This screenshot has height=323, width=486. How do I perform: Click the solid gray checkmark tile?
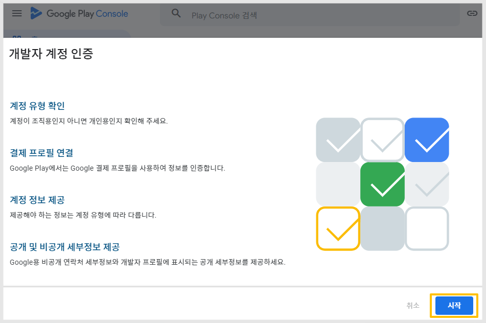click(338, 140)
